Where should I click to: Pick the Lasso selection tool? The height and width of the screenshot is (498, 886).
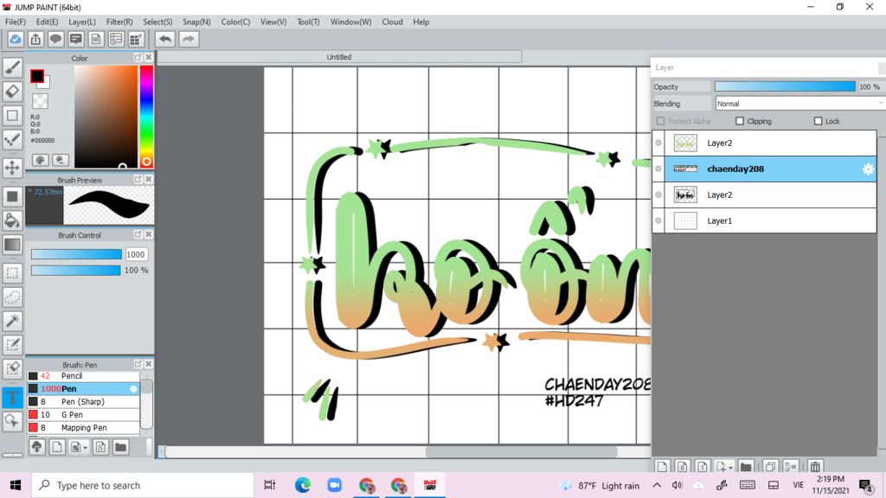pos(12,297)
